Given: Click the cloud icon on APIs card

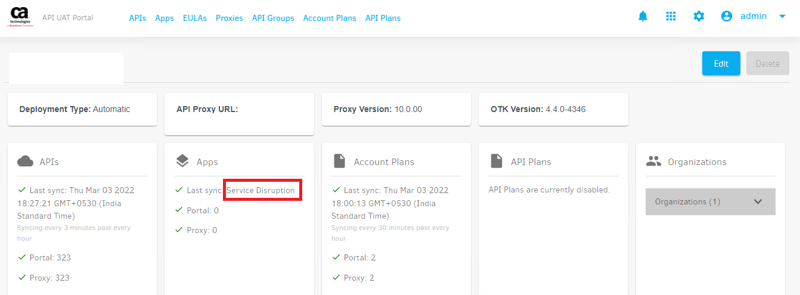Looking at the screenshot, I should point(25,161).
